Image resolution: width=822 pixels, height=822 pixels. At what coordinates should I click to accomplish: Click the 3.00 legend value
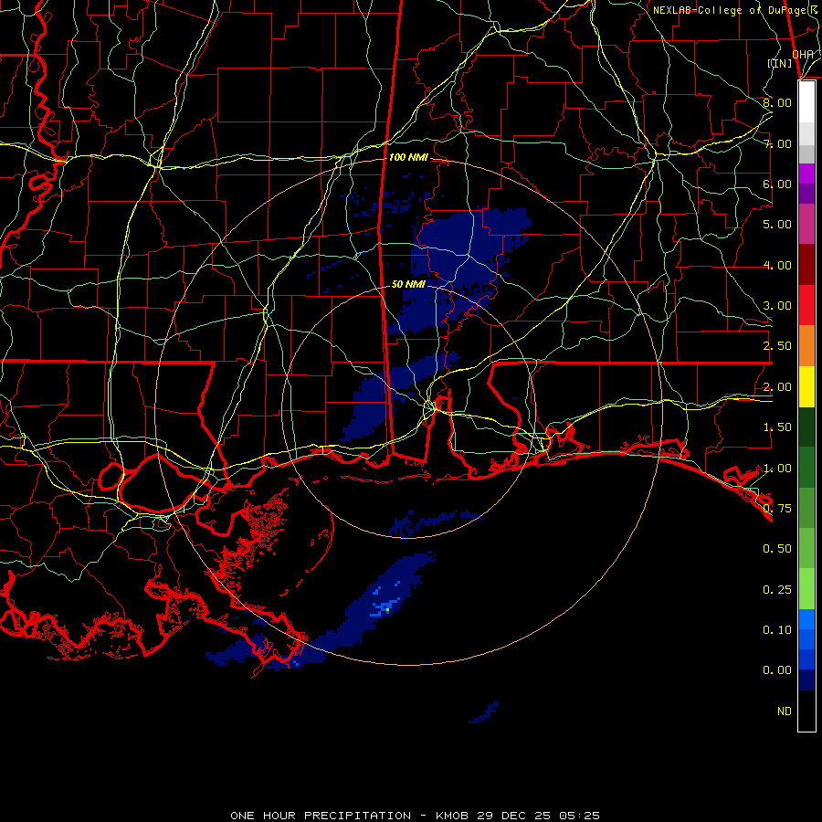(x=777, y=306)
